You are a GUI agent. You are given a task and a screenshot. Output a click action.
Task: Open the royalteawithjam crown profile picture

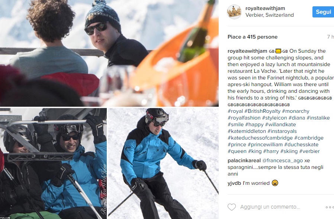tap(234, 12)
